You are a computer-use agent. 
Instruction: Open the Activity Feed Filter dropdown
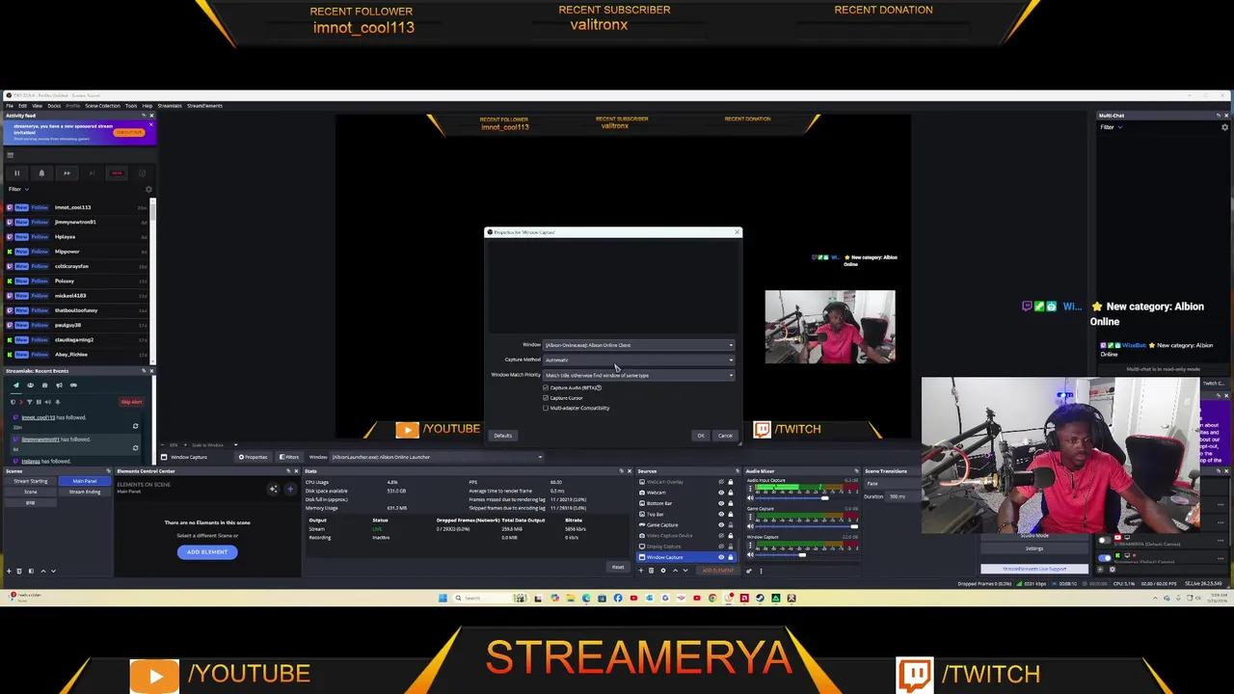(x=17, y=189)
